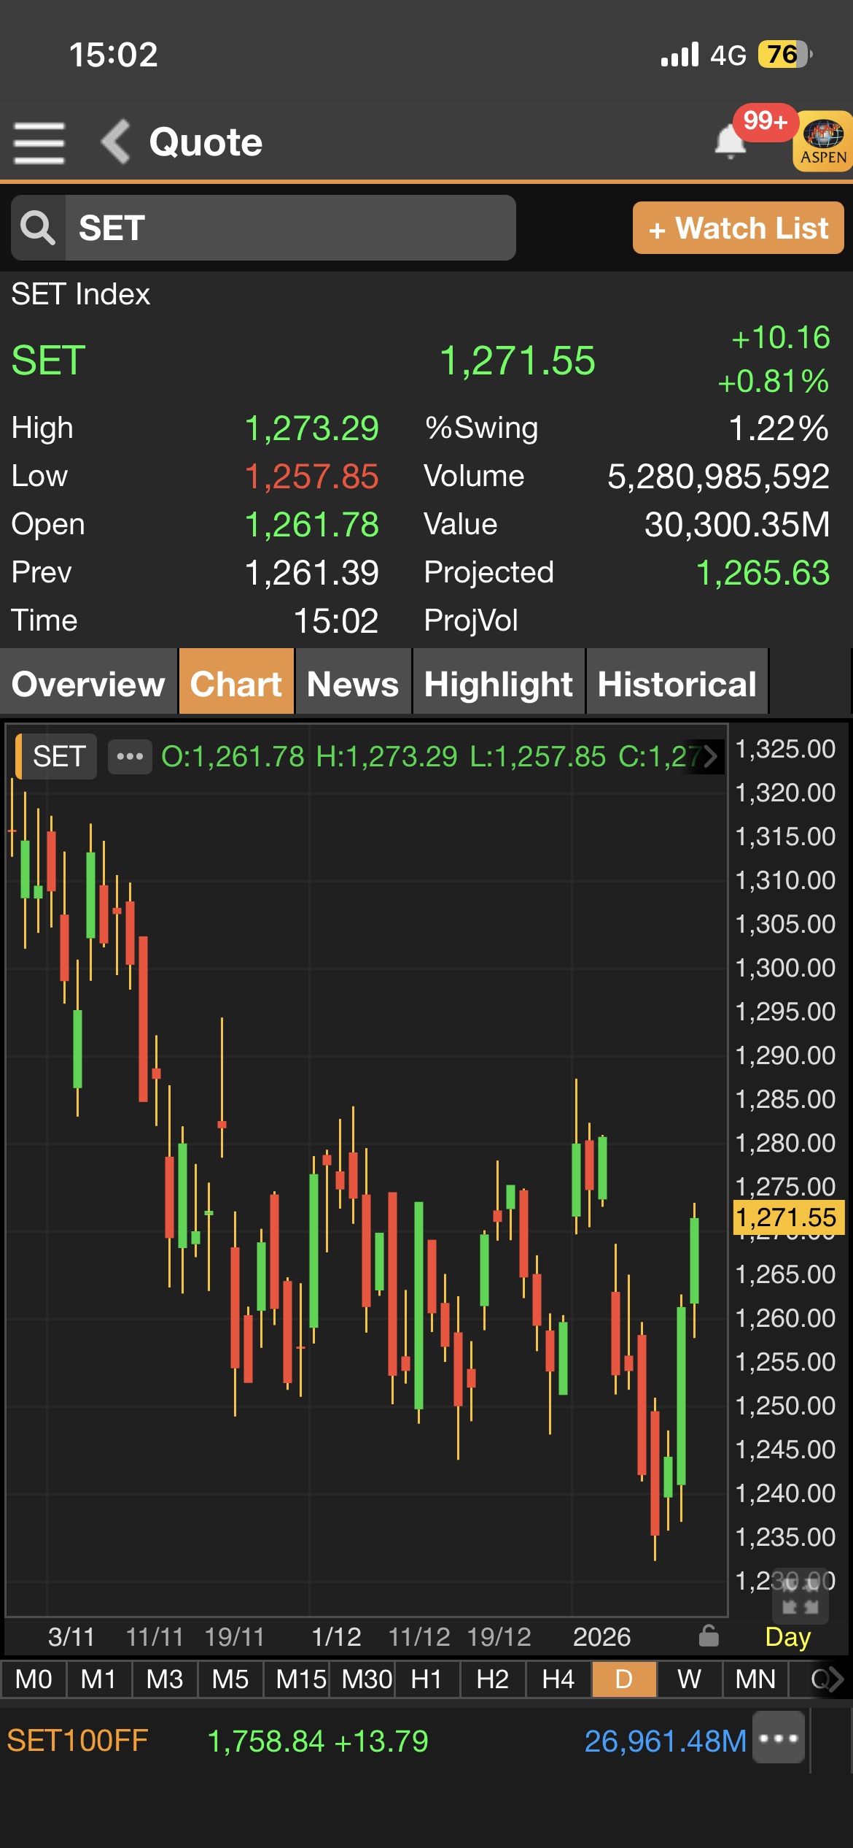Image resolution: width=853 pixels, height=1848 pixels.
Task: Tap the back arrow beside Quote
Action: click(x=117, y=142)
